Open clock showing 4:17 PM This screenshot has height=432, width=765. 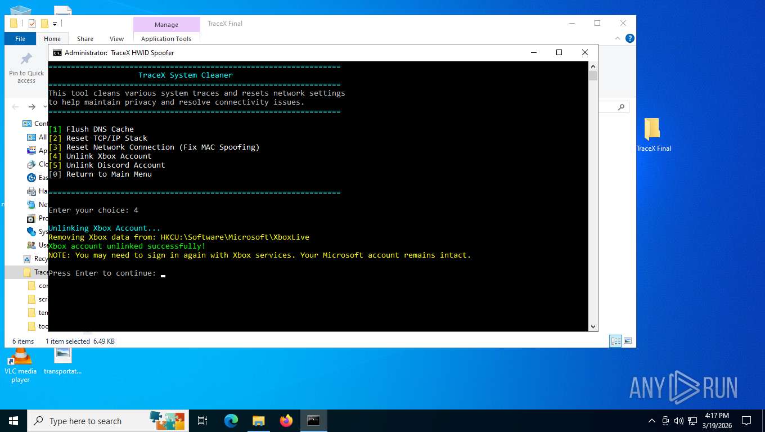tap(717, 421)
